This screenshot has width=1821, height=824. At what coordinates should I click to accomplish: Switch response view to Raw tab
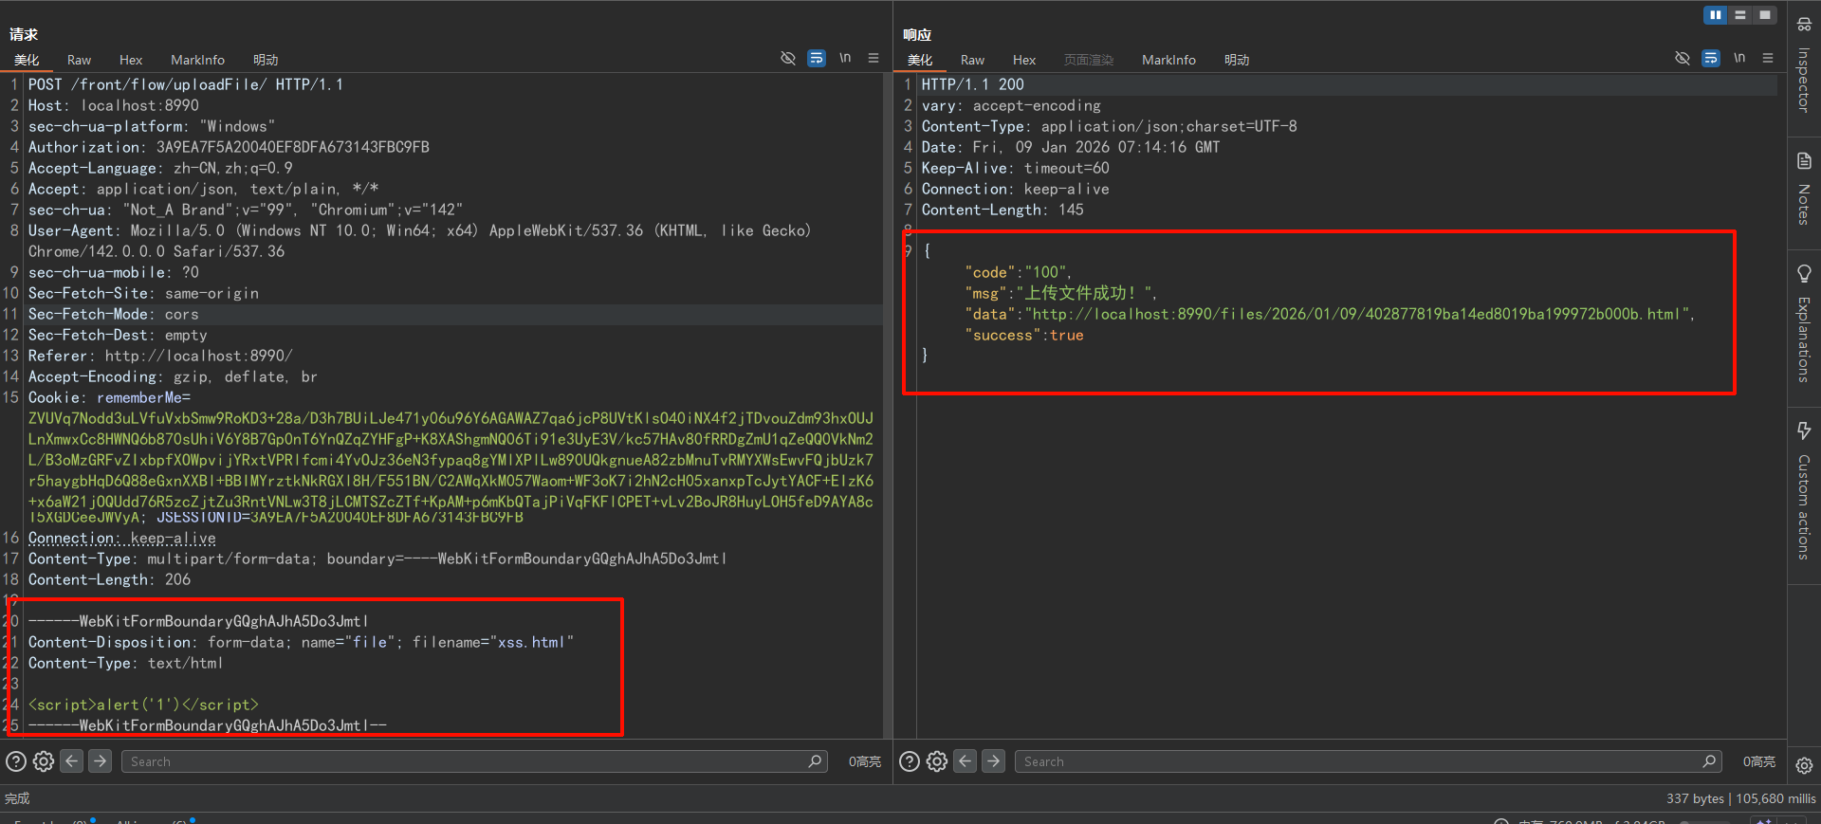click(973, 60)
